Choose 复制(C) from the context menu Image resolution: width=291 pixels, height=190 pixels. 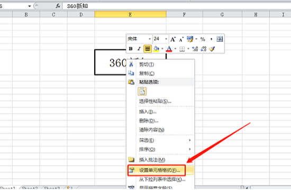point(161,73)
